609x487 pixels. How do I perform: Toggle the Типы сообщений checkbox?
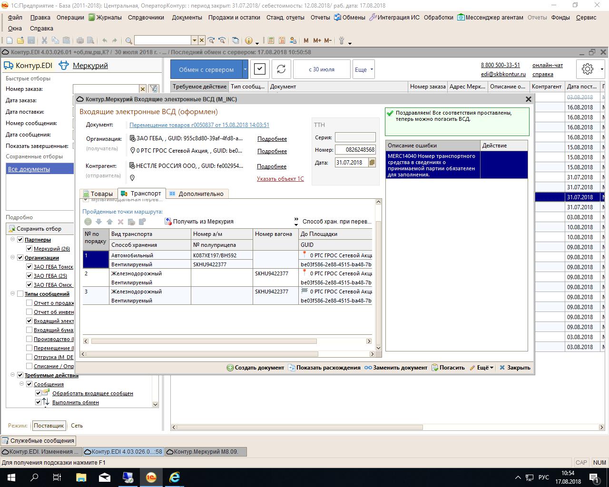pos(20,294)
